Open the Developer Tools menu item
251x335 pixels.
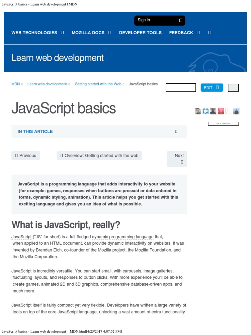(x=140, y=33)
